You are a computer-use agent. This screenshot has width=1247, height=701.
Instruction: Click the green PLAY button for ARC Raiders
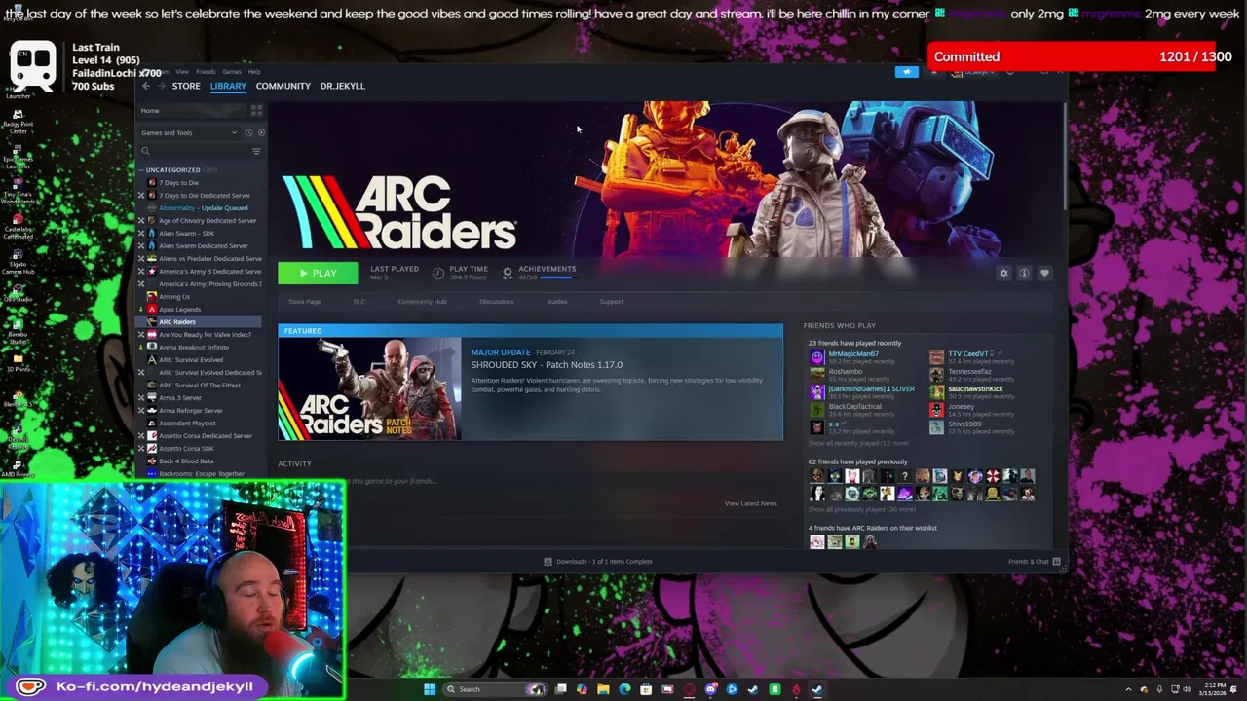(318, 274)
